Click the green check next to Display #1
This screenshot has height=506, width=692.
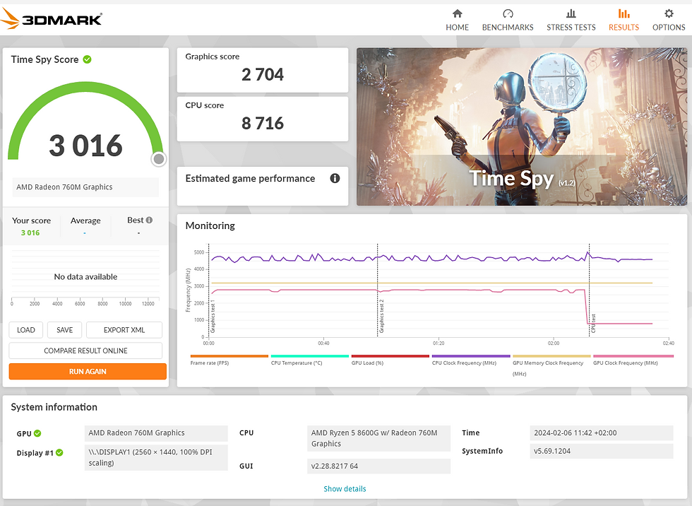pyautogui.click(x=59, y=452)
